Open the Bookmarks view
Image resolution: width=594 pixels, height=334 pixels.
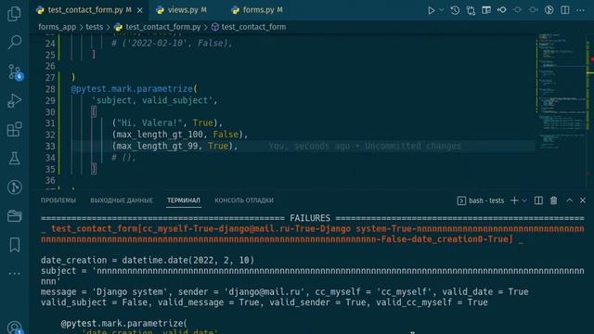click(x=15, y=245)
